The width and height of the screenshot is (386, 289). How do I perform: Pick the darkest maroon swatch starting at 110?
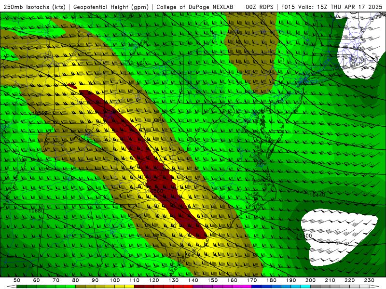pos(139,287)
